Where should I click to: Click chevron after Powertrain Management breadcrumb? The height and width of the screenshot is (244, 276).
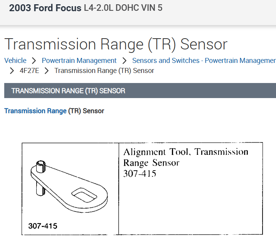(124, 61)
